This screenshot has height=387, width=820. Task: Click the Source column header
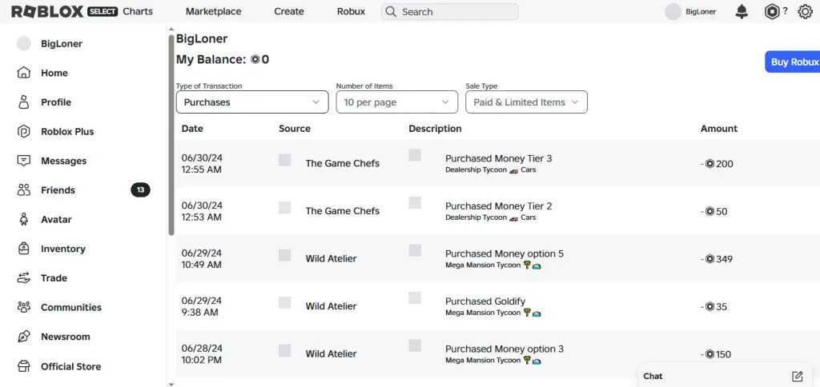coord(295,129)
